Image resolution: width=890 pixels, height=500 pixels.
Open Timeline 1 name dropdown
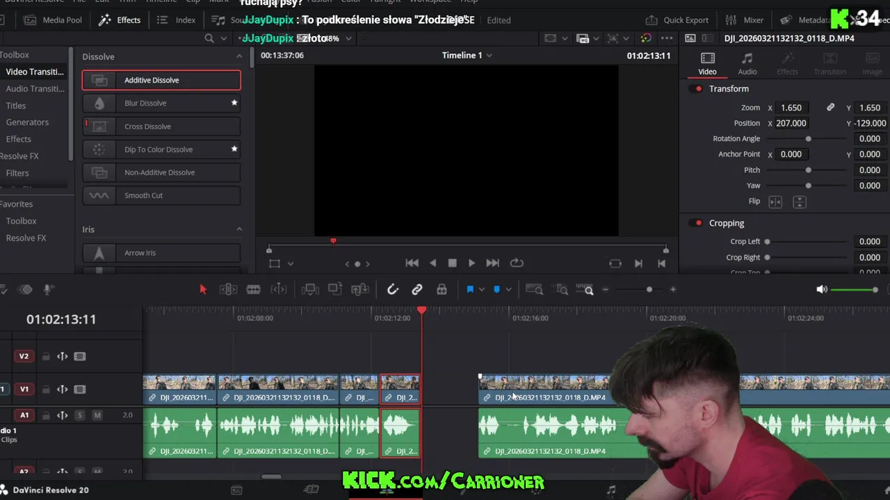point(489,56)
